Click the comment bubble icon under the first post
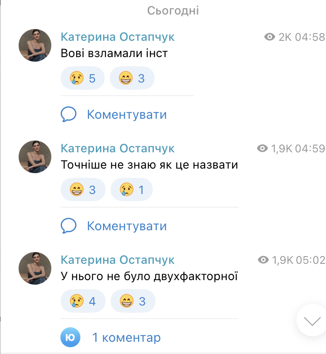The height and width of the screenshot is (354, 326). (x=69, y=114)
